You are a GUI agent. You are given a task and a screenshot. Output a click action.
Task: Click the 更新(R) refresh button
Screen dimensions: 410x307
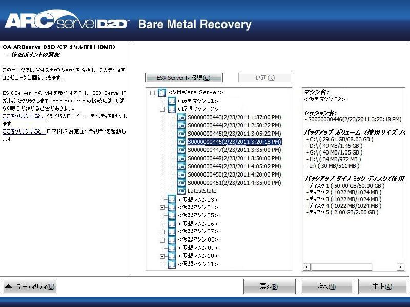tap(265, 78)
